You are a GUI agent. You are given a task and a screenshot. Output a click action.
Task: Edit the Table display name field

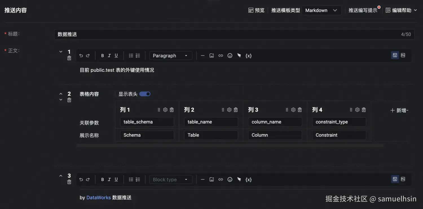point(211,135)
